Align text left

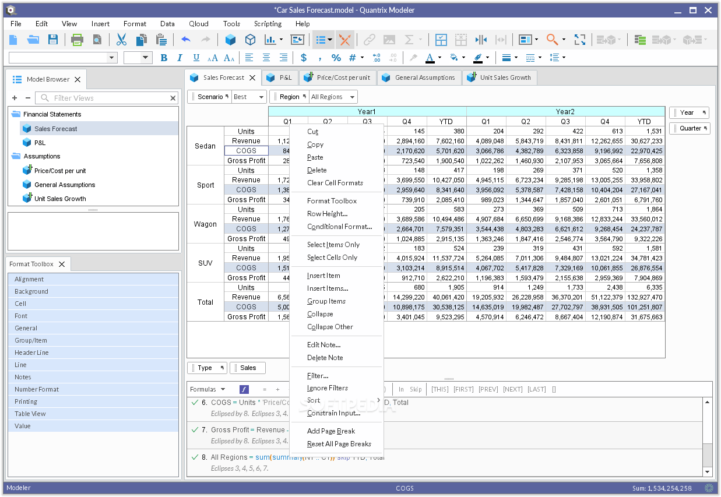tap(249, 58)
